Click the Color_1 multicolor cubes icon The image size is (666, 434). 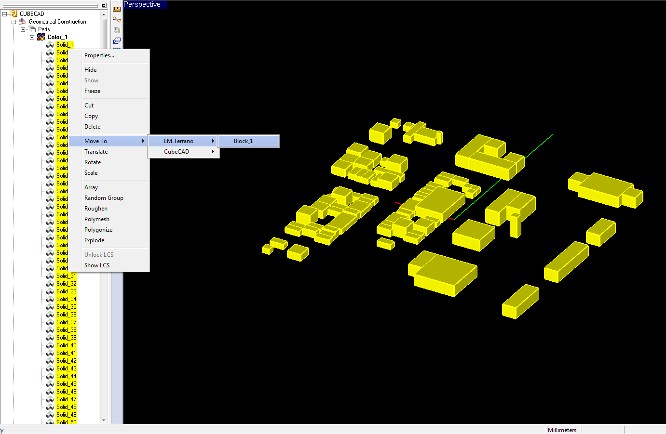click(41, 37)
